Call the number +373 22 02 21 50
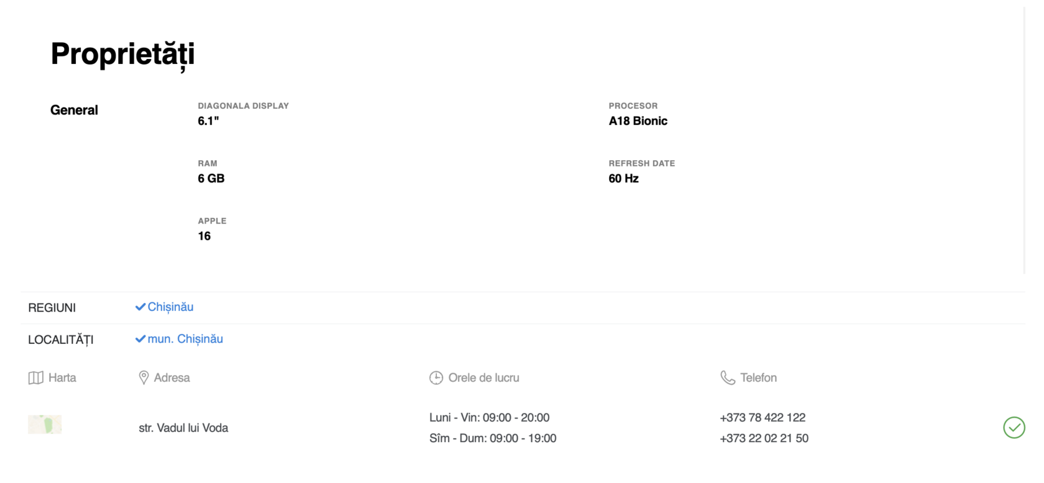Image resolution: width=1044 pixels, height=483 pixels. (764, 438)
